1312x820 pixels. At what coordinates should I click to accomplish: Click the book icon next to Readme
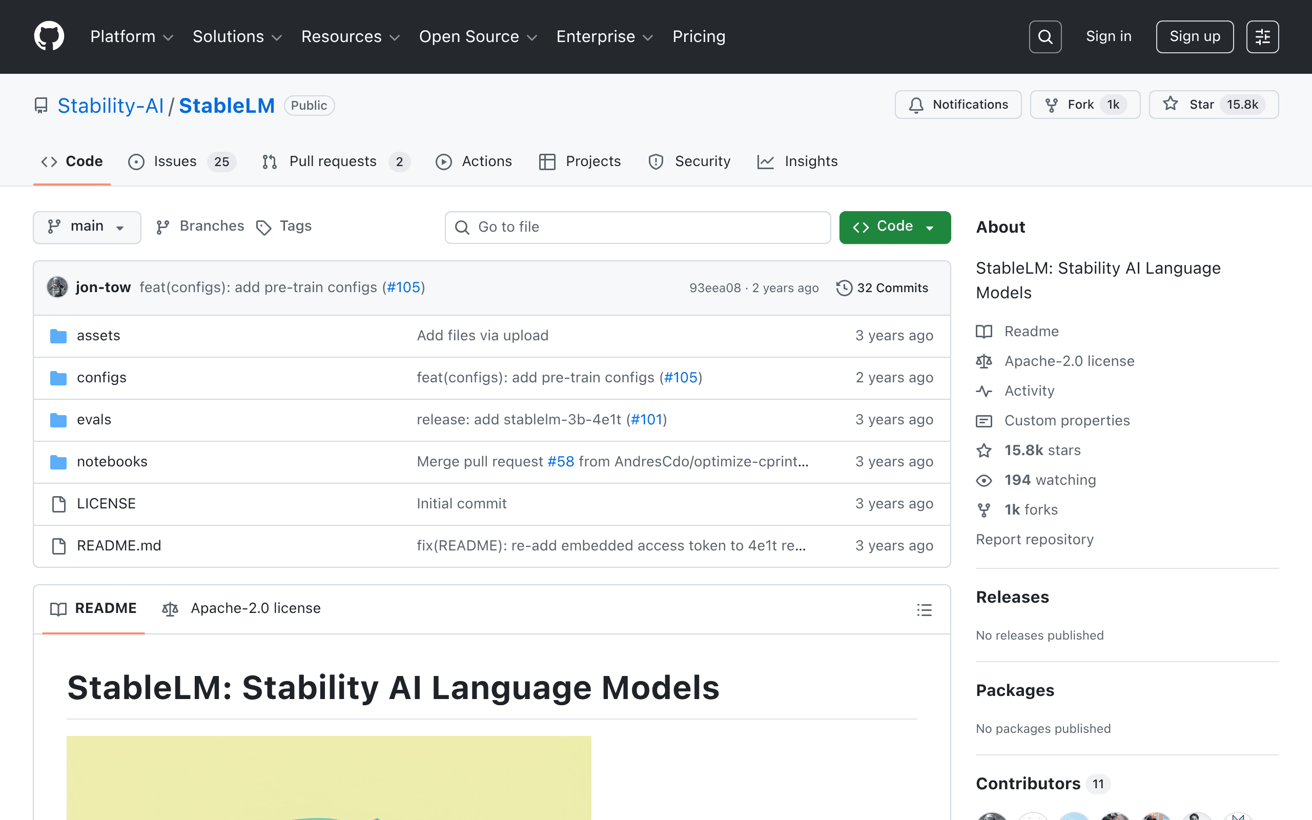(984, 332)
